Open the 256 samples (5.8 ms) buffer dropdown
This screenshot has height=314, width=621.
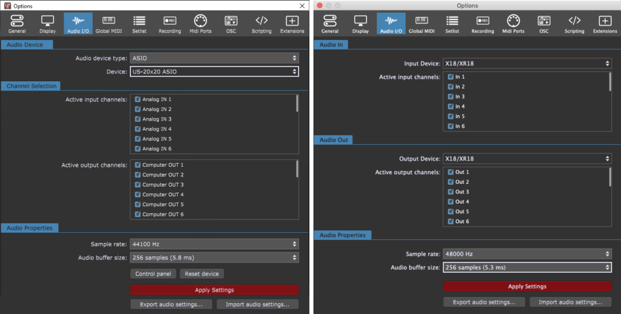click(x=214, y=258)
